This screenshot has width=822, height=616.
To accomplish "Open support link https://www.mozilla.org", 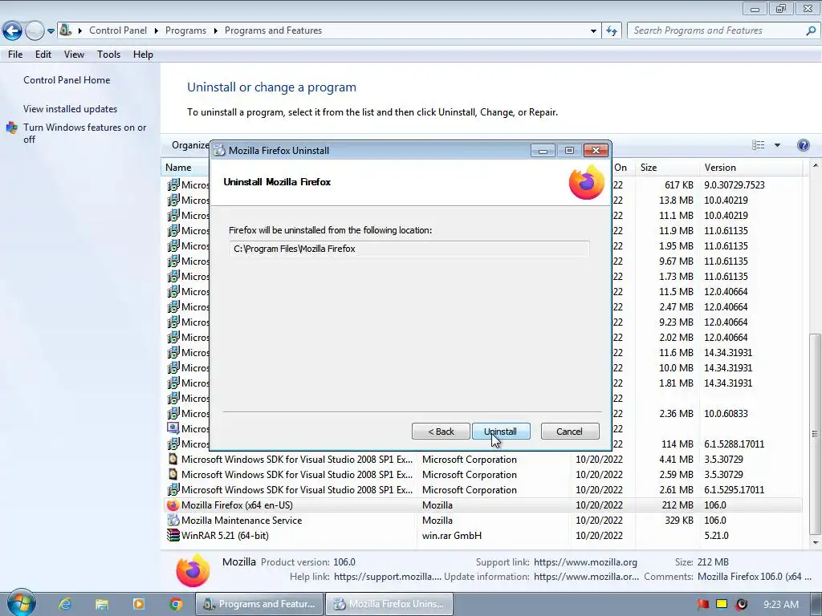I will pos(585,562).
